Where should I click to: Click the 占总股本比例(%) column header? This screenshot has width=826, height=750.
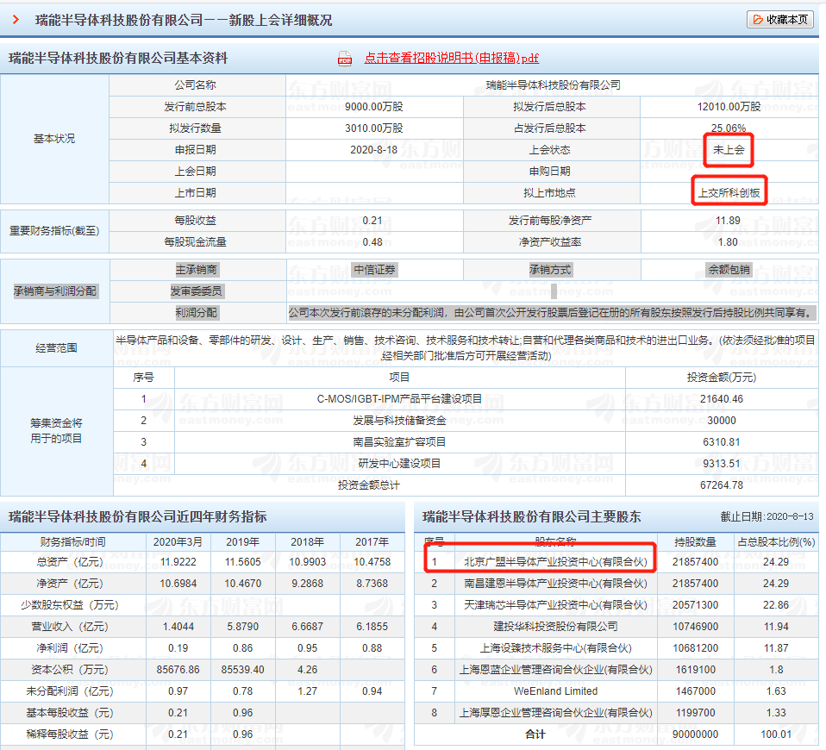coord(776,542)
